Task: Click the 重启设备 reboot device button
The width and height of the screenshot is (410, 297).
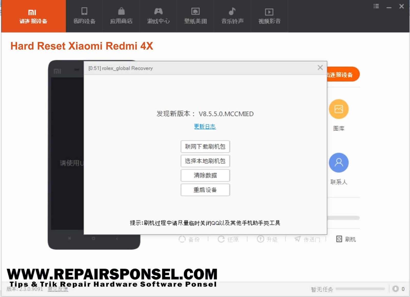Action: 205,190
